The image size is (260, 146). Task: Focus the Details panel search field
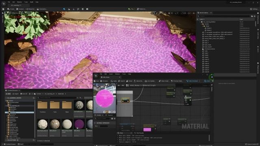click(x=102, y=119)
